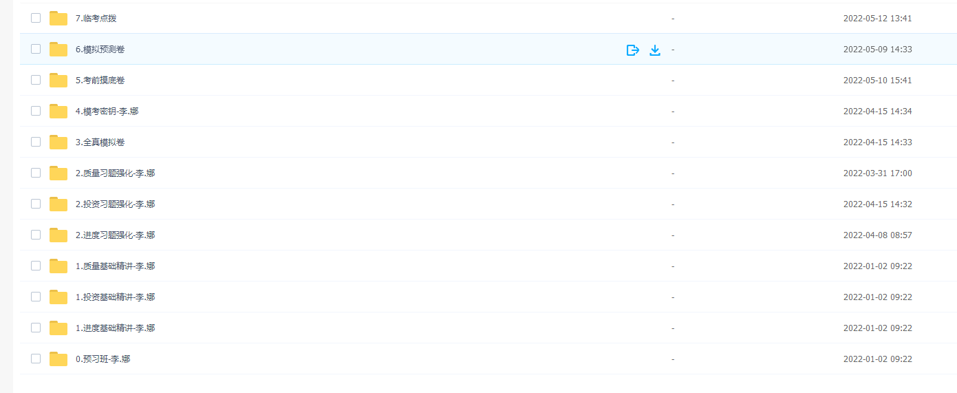Image resolution: width=957 pixels, height=393 pixels.
Task: Select checkbox for 2.投资习题强化-李.娜
Action: point(36,204)
